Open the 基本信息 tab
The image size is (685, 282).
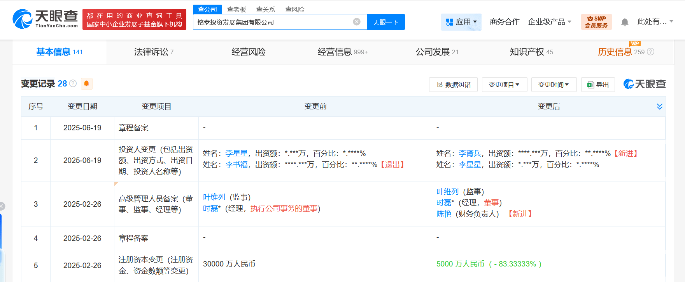(60, 52)
